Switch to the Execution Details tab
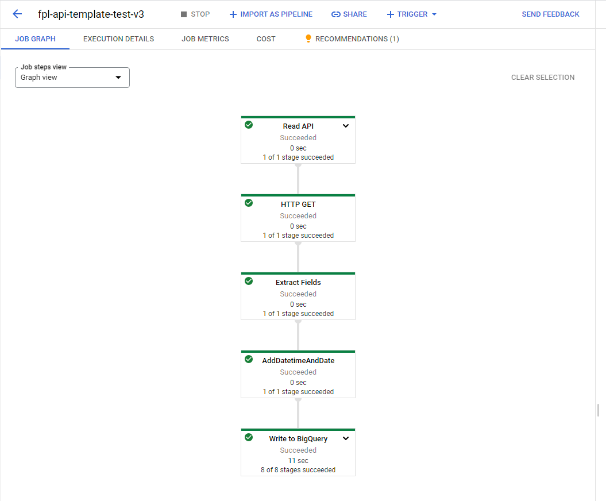 coord(119,39)
